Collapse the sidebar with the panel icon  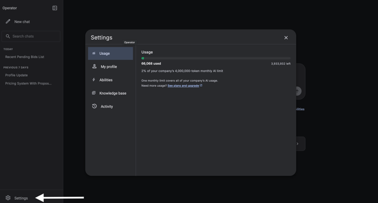pyautogui.click(x=55, y=8)
